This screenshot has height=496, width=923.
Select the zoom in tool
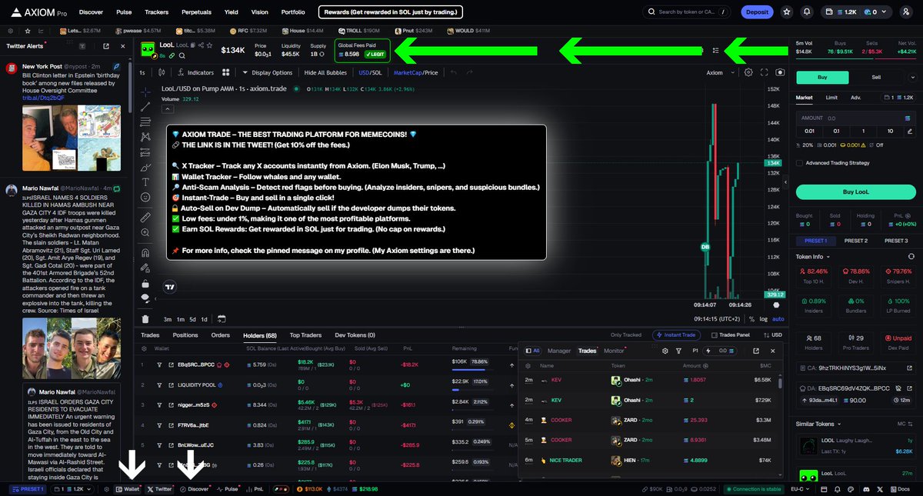tap(146, 233)
